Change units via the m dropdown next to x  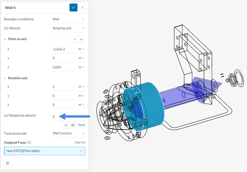(81, 49)
